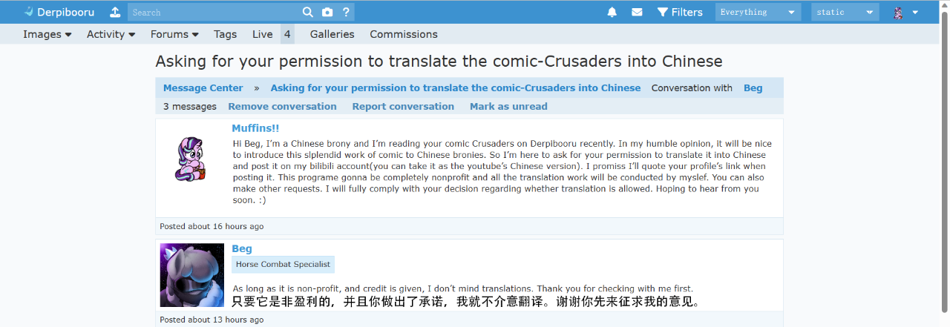Open messages envelope icon
950x327 pixels.
(637, 12)
